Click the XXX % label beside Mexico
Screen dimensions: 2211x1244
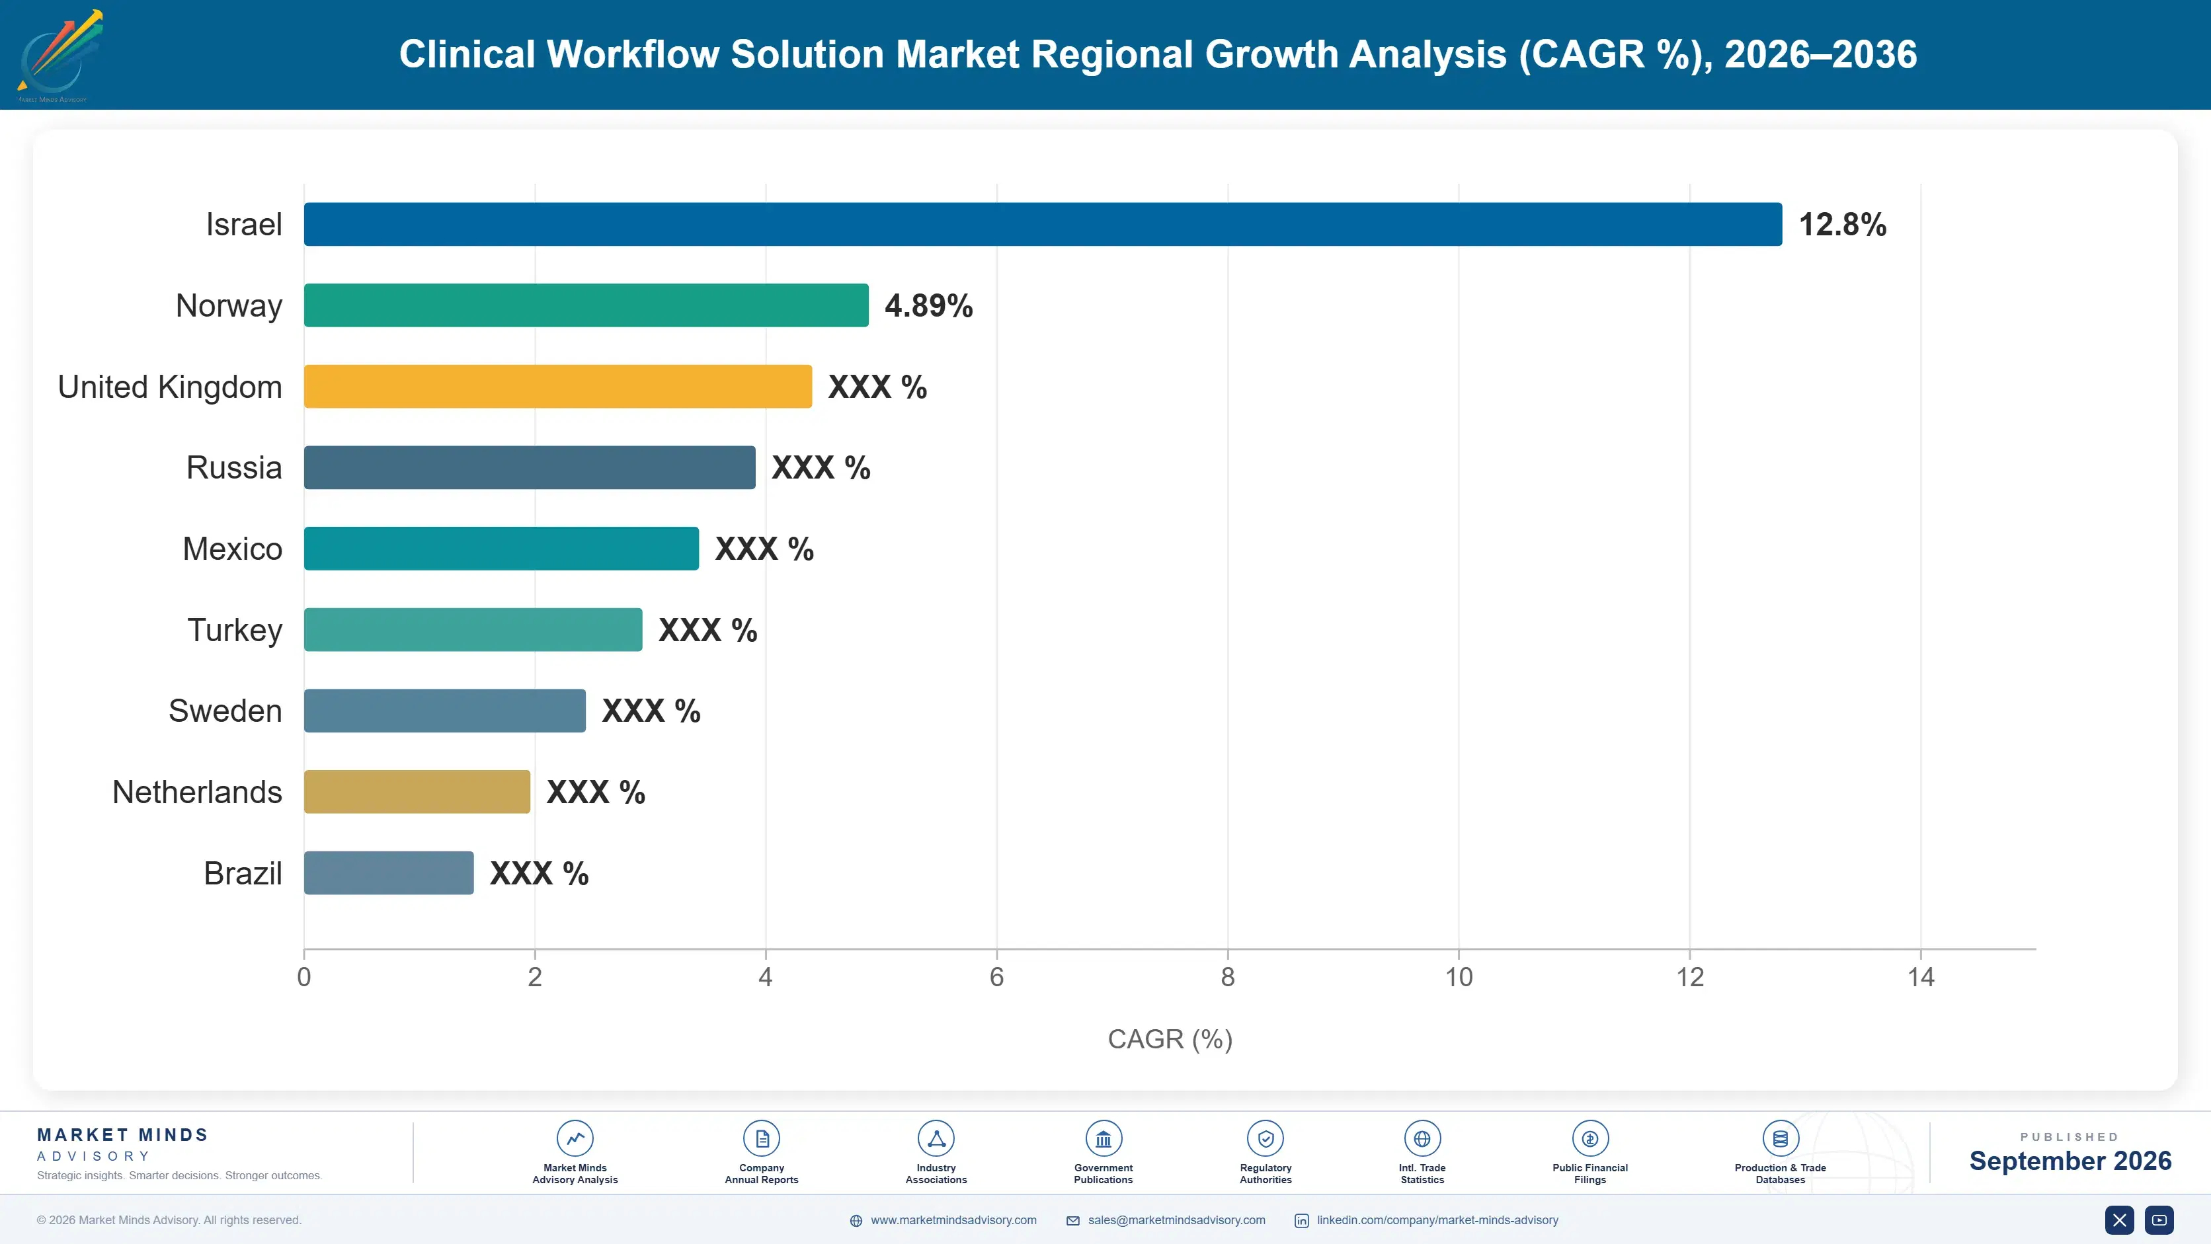point(764,549)
